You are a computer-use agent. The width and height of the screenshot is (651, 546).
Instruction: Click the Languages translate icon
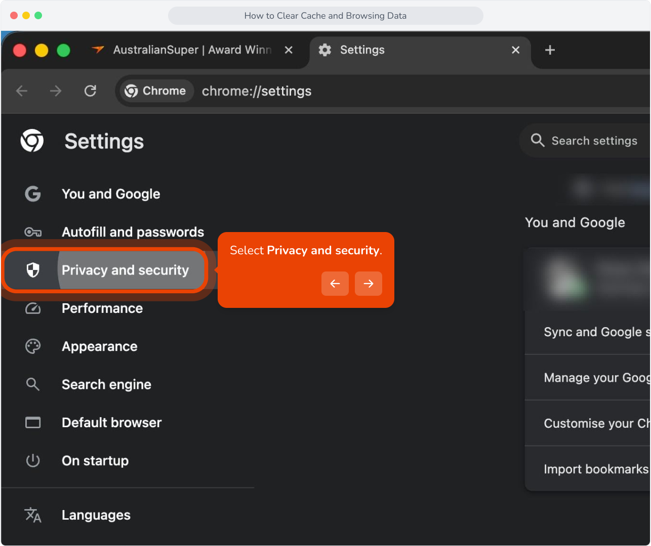pos(33,515)
